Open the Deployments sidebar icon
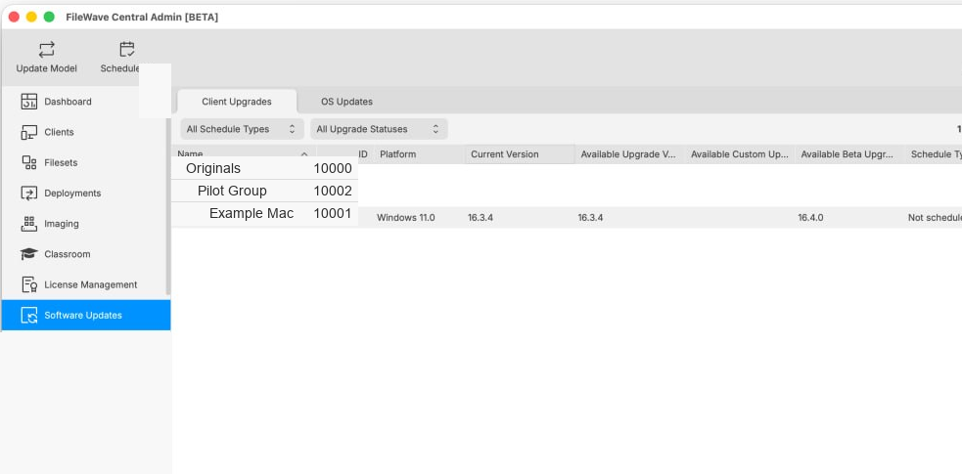The width and height of the screenshot is (962, 474). [28, 194]
